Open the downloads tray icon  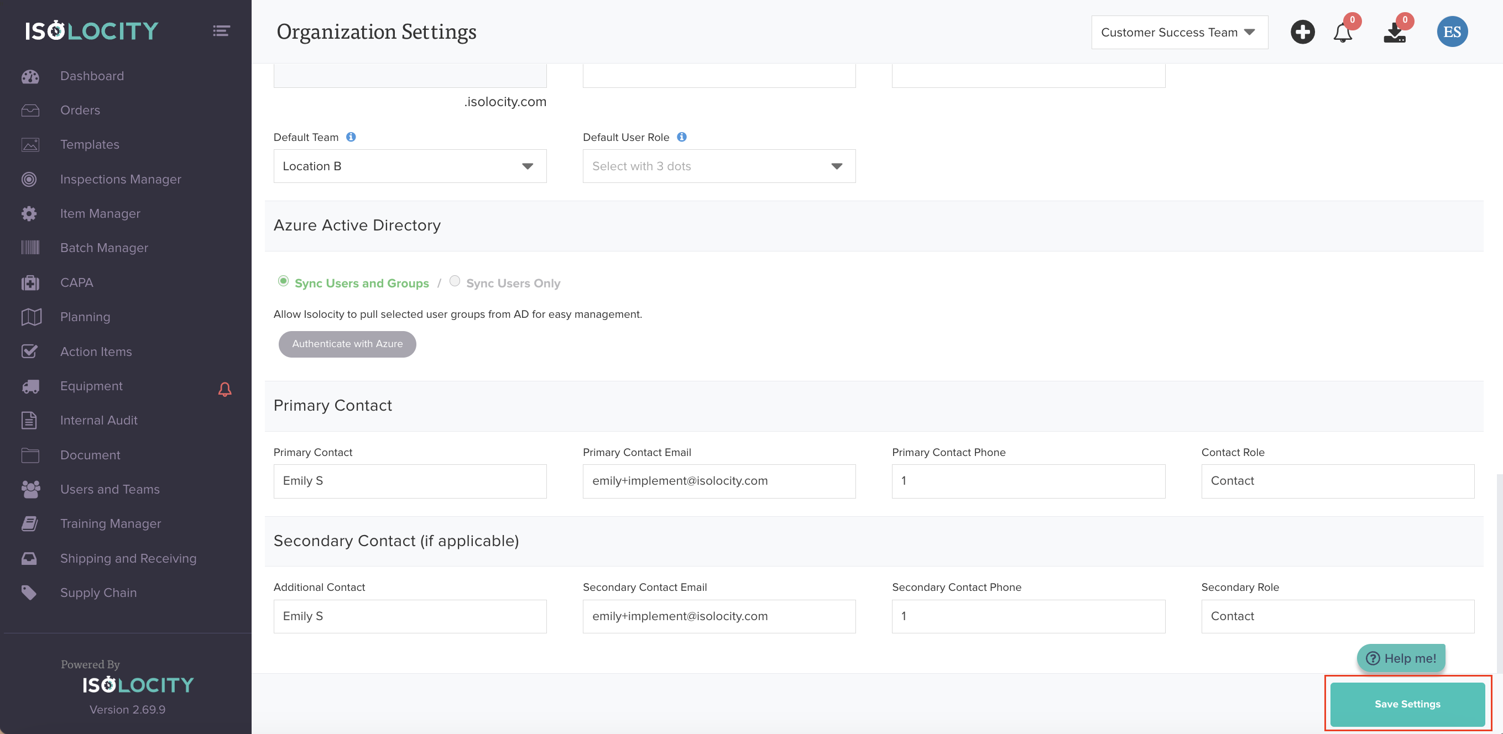click(x=1395, y=33)
